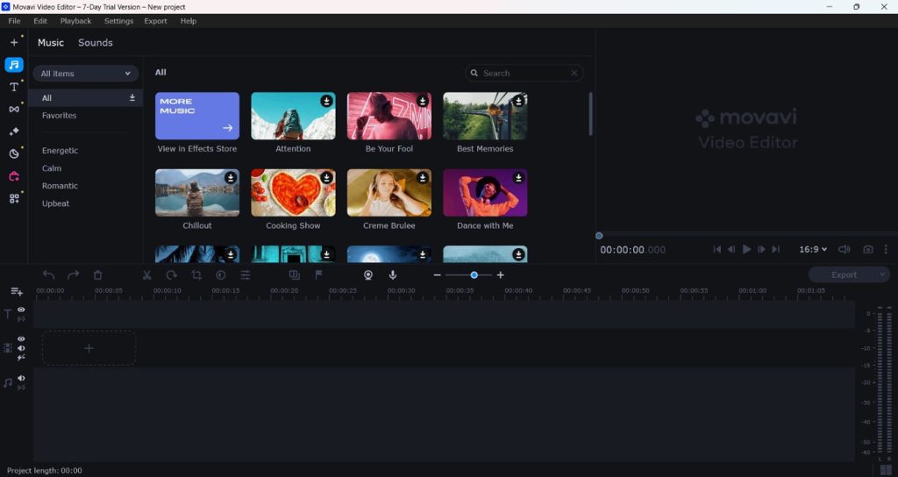Open the Color adjustments icon

click(220, 275)
